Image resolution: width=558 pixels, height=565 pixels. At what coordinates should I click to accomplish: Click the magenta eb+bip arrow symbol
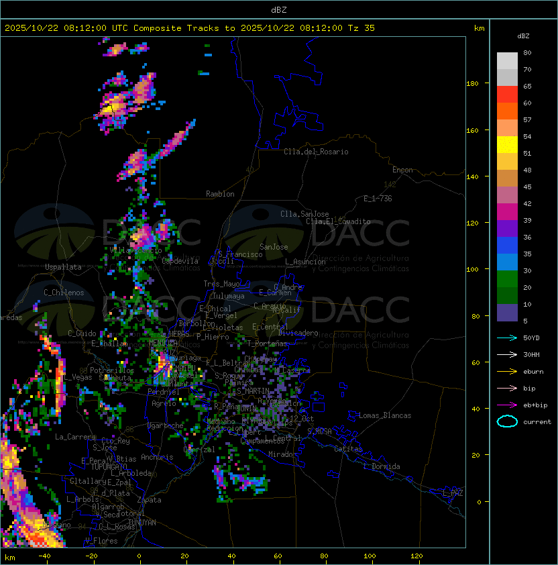pyautogui.click(x=507, y=405)
